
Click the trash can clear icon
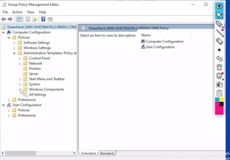pyautogui.click(x=219, y=67)
